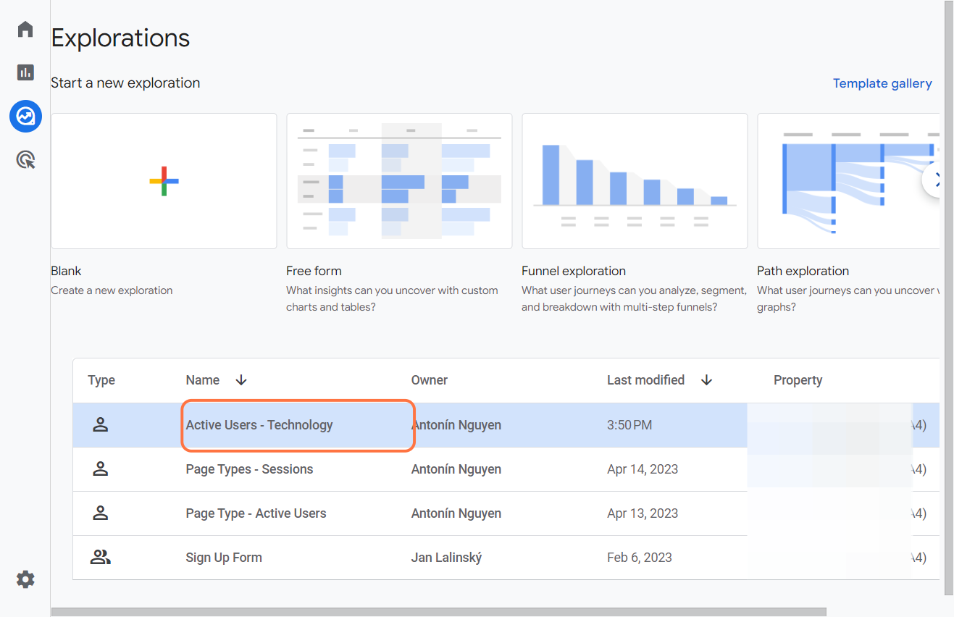Click the shared users icon for Sign Up Form
Viewport: 954px width, 617px height.
pyautogui.click(x=101, y=558)
